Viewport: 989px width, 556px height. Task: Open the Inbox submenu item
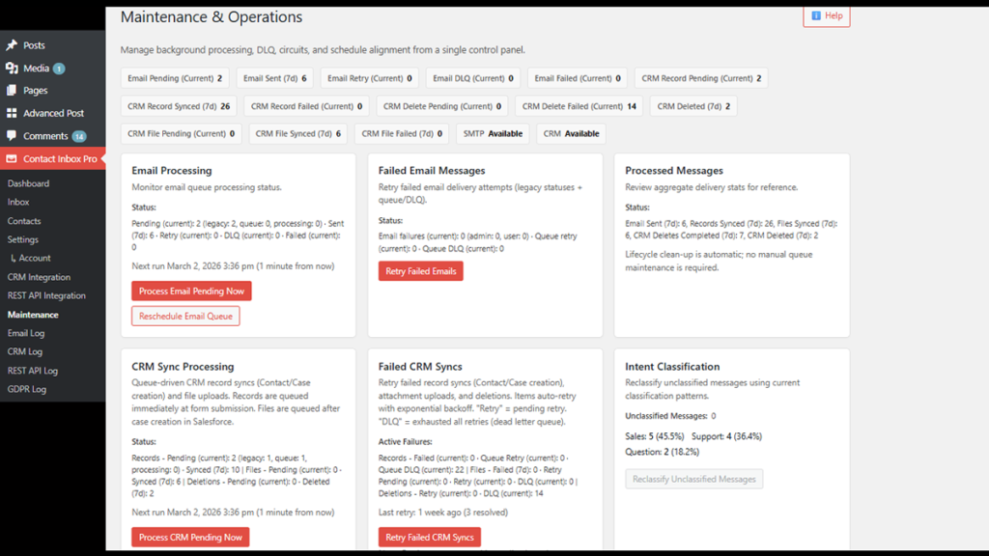click(18, 203)
